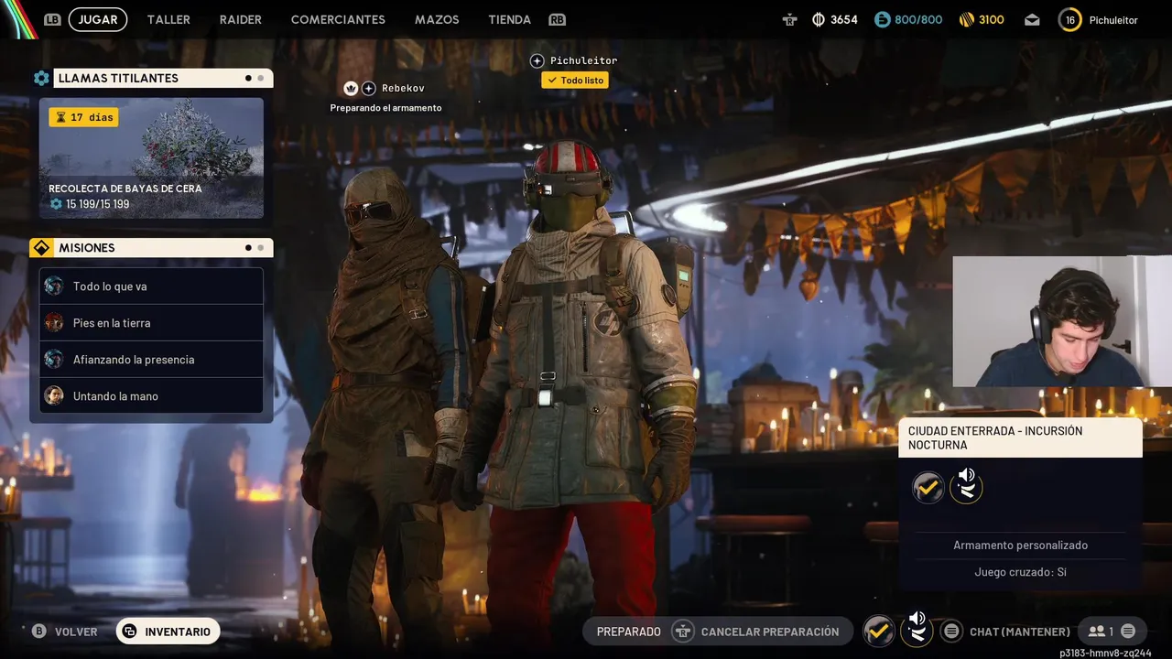The height and width of the screenshot is (659, 1172).
Task: Click the crown leader icon next to Rebekov
Action: click(351, 88)
